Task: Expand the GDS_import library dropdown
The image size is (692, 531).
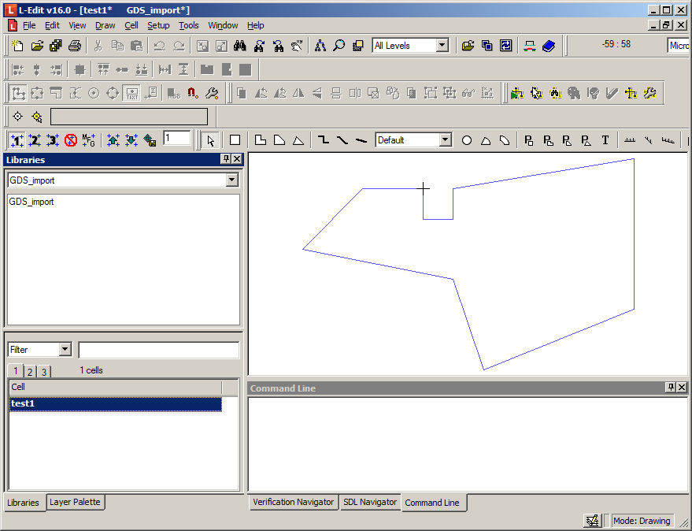Action: 231,180
